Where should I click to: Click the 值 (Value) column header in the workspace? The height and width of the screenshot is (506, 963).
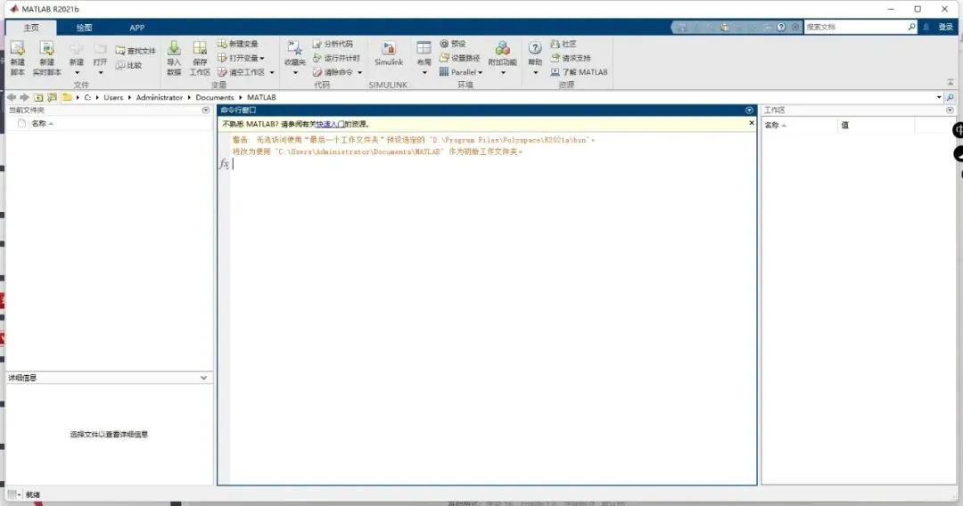(844, 125)
